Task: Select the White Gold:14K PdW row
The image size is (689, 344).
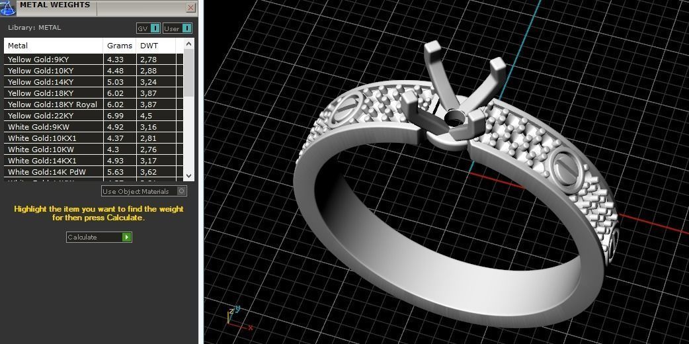Action: [94, 172]
